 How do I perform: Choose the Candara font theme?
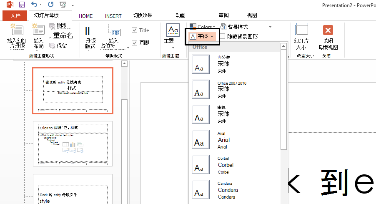(x=235, y=189)
